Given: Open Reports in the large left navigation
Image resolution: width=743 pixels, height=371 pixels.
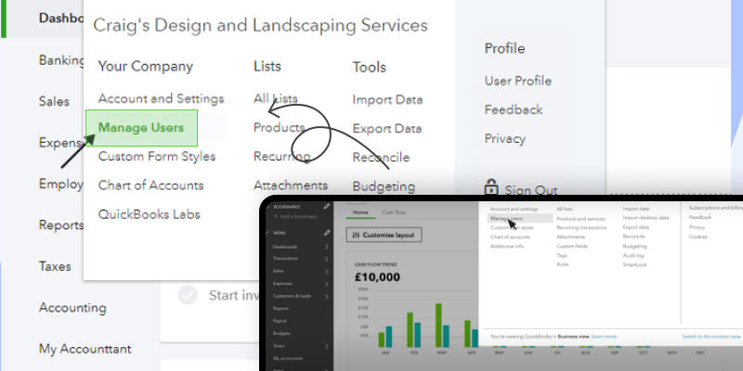Looking at the screenshot, I should (61, 225).
